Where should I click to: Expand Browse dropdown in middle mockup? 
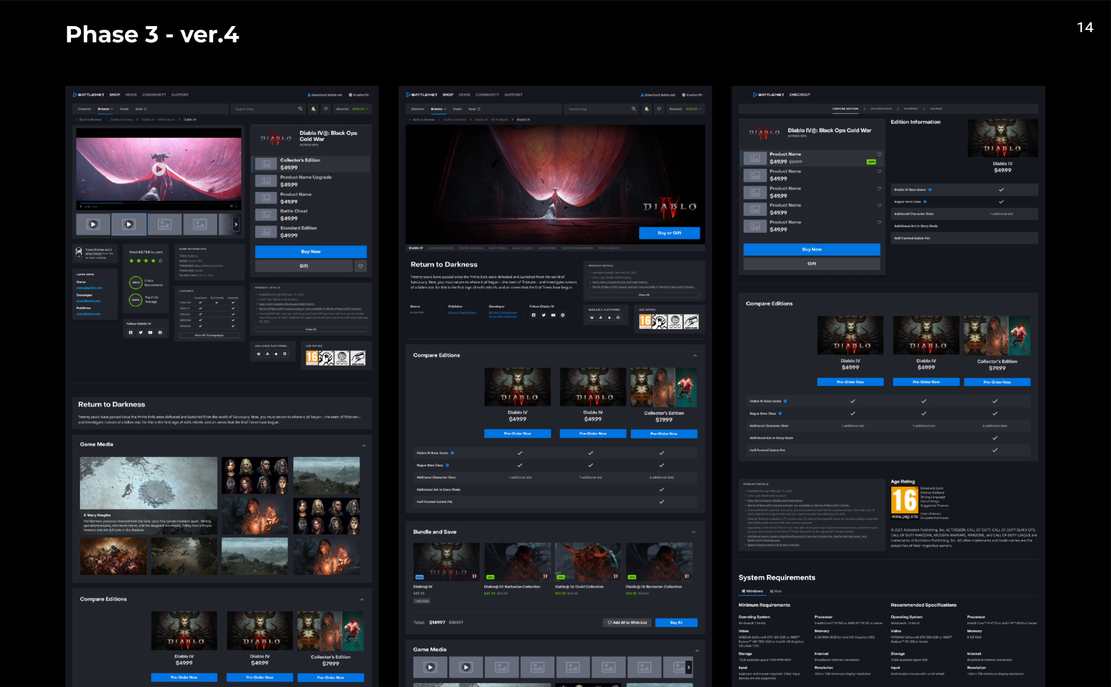(439, 109)
